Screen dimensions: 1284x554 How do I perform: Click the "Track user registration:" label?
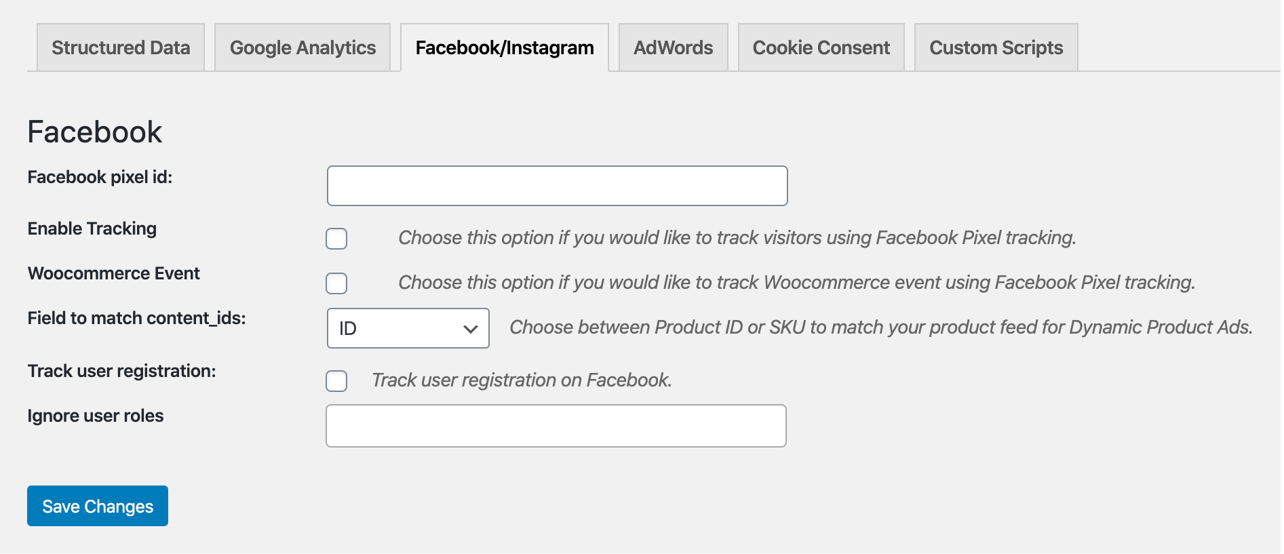pos(121,371)
